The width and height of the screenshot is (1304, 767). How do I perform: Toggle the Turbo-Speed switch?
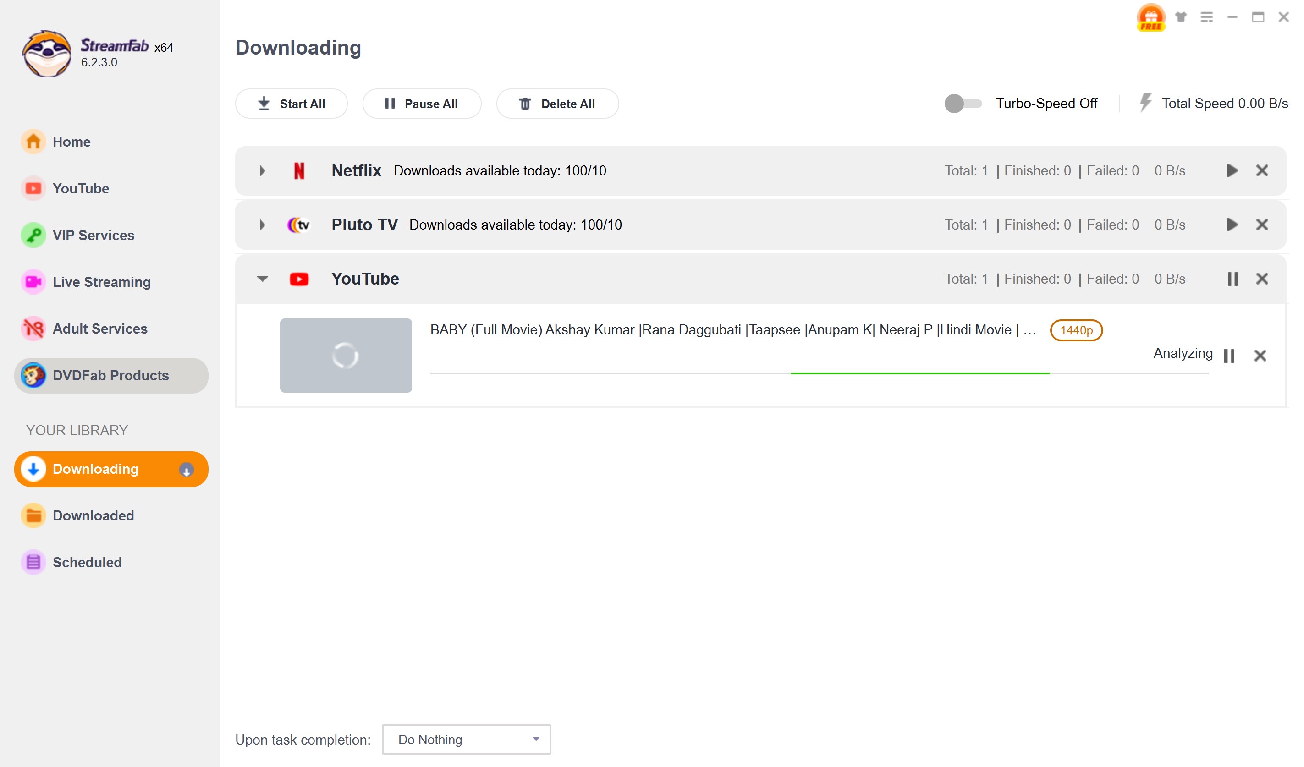963,104
